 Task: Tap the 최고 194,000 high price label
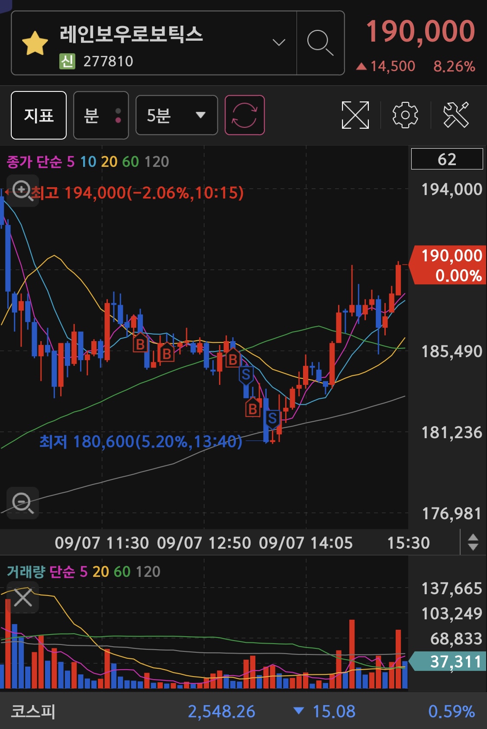(137, 192)
